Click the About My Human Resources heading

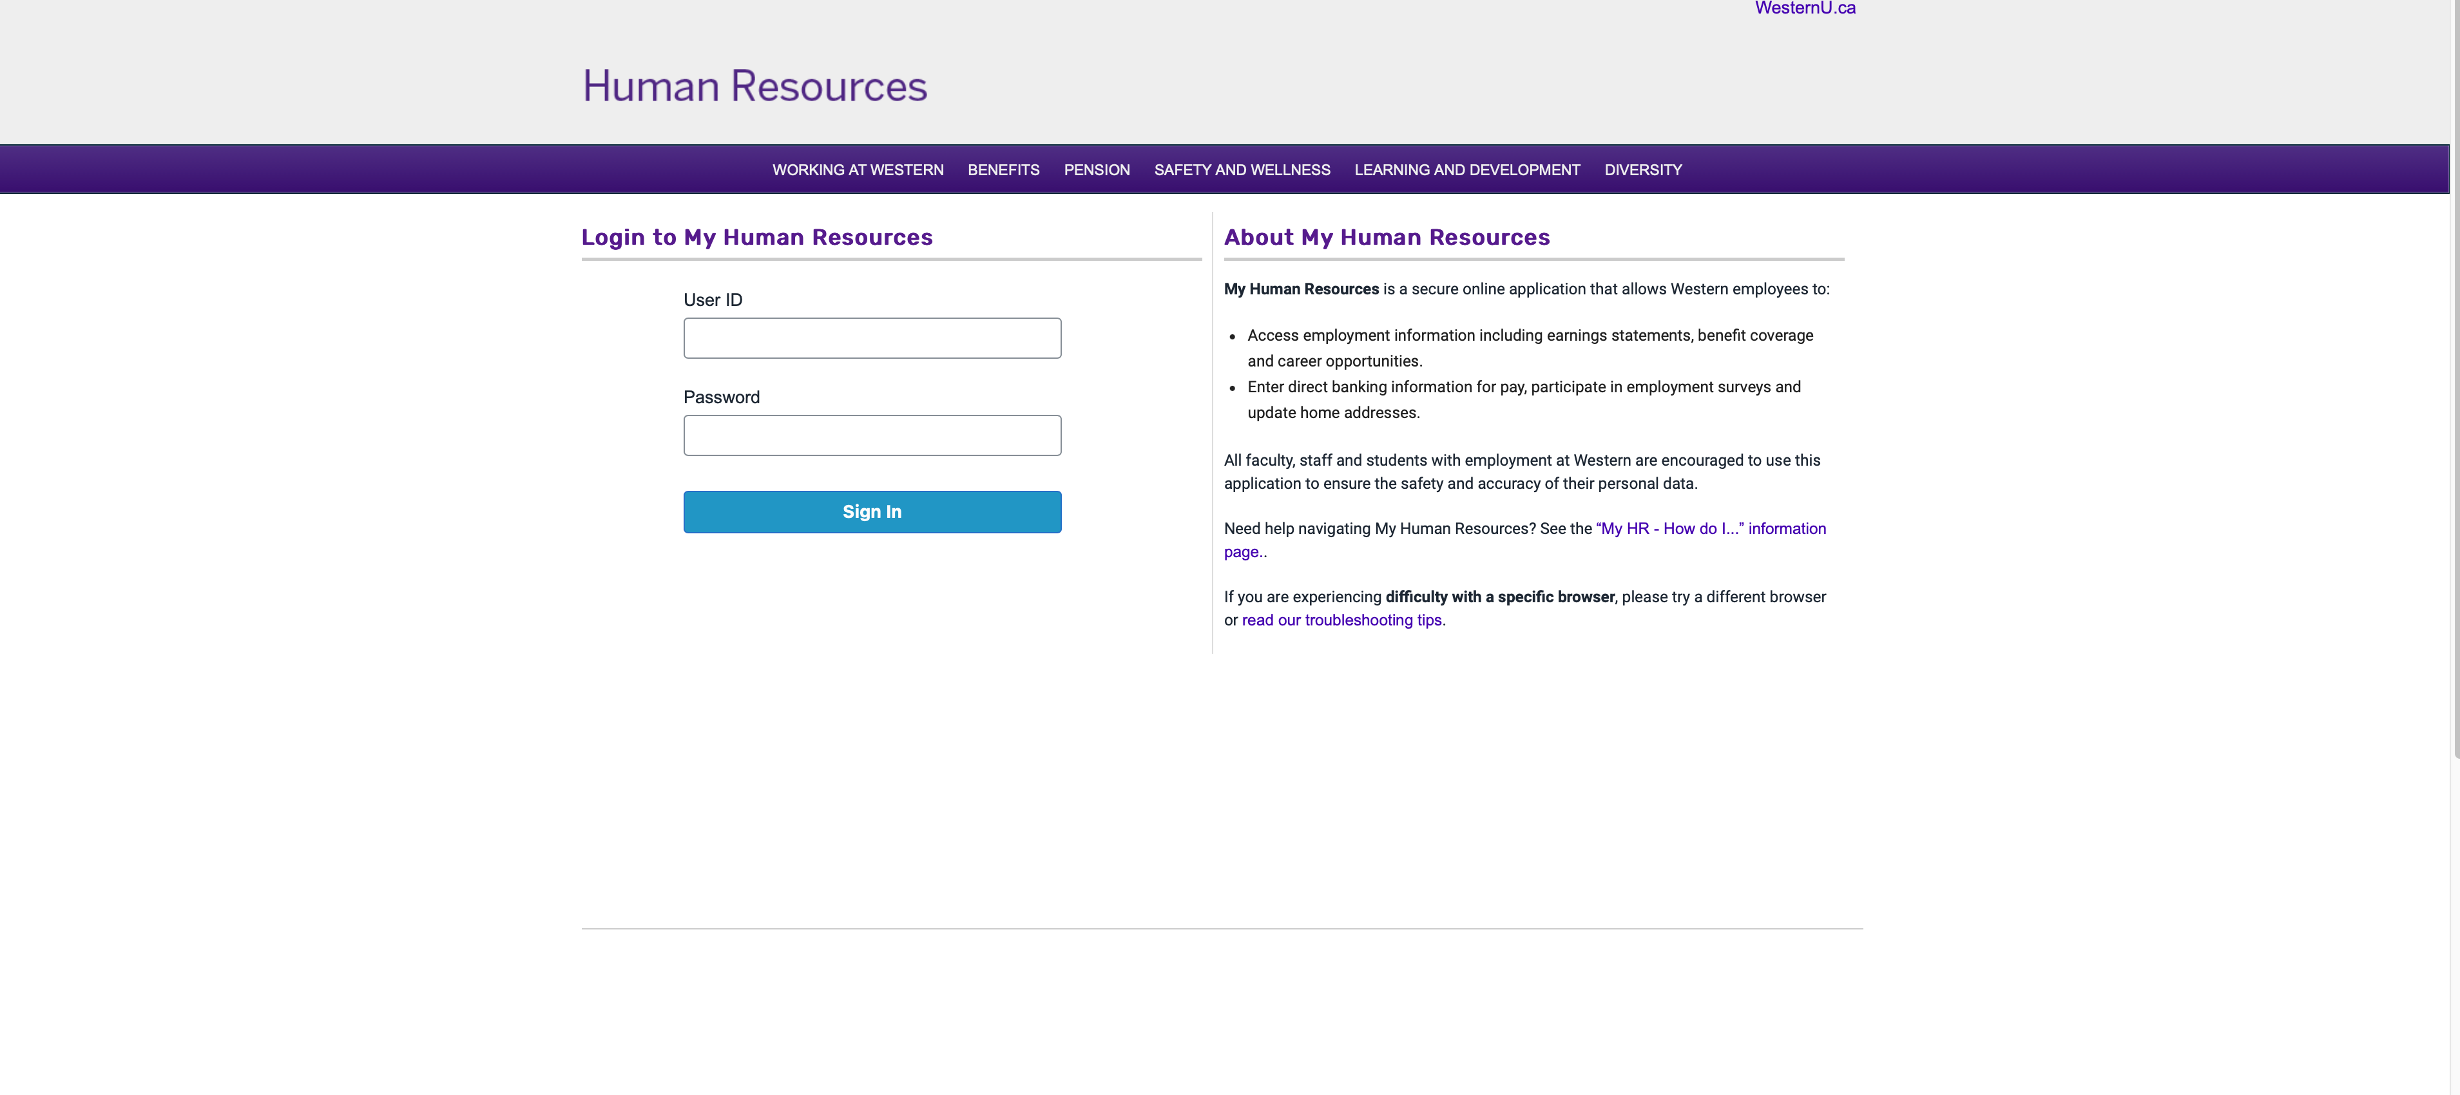click(1387, 237)
